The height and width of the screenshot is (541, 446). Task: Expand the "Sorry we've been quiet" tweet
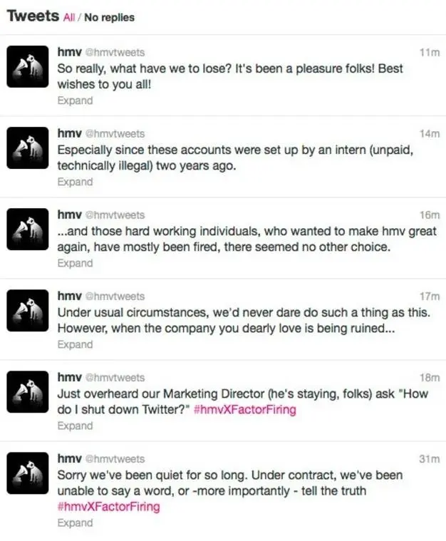(75, 522)
